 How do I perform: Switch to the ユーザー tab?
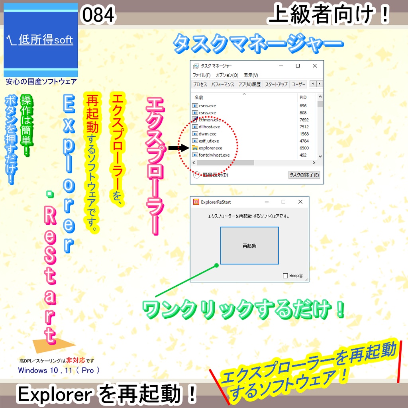point(298,84)
